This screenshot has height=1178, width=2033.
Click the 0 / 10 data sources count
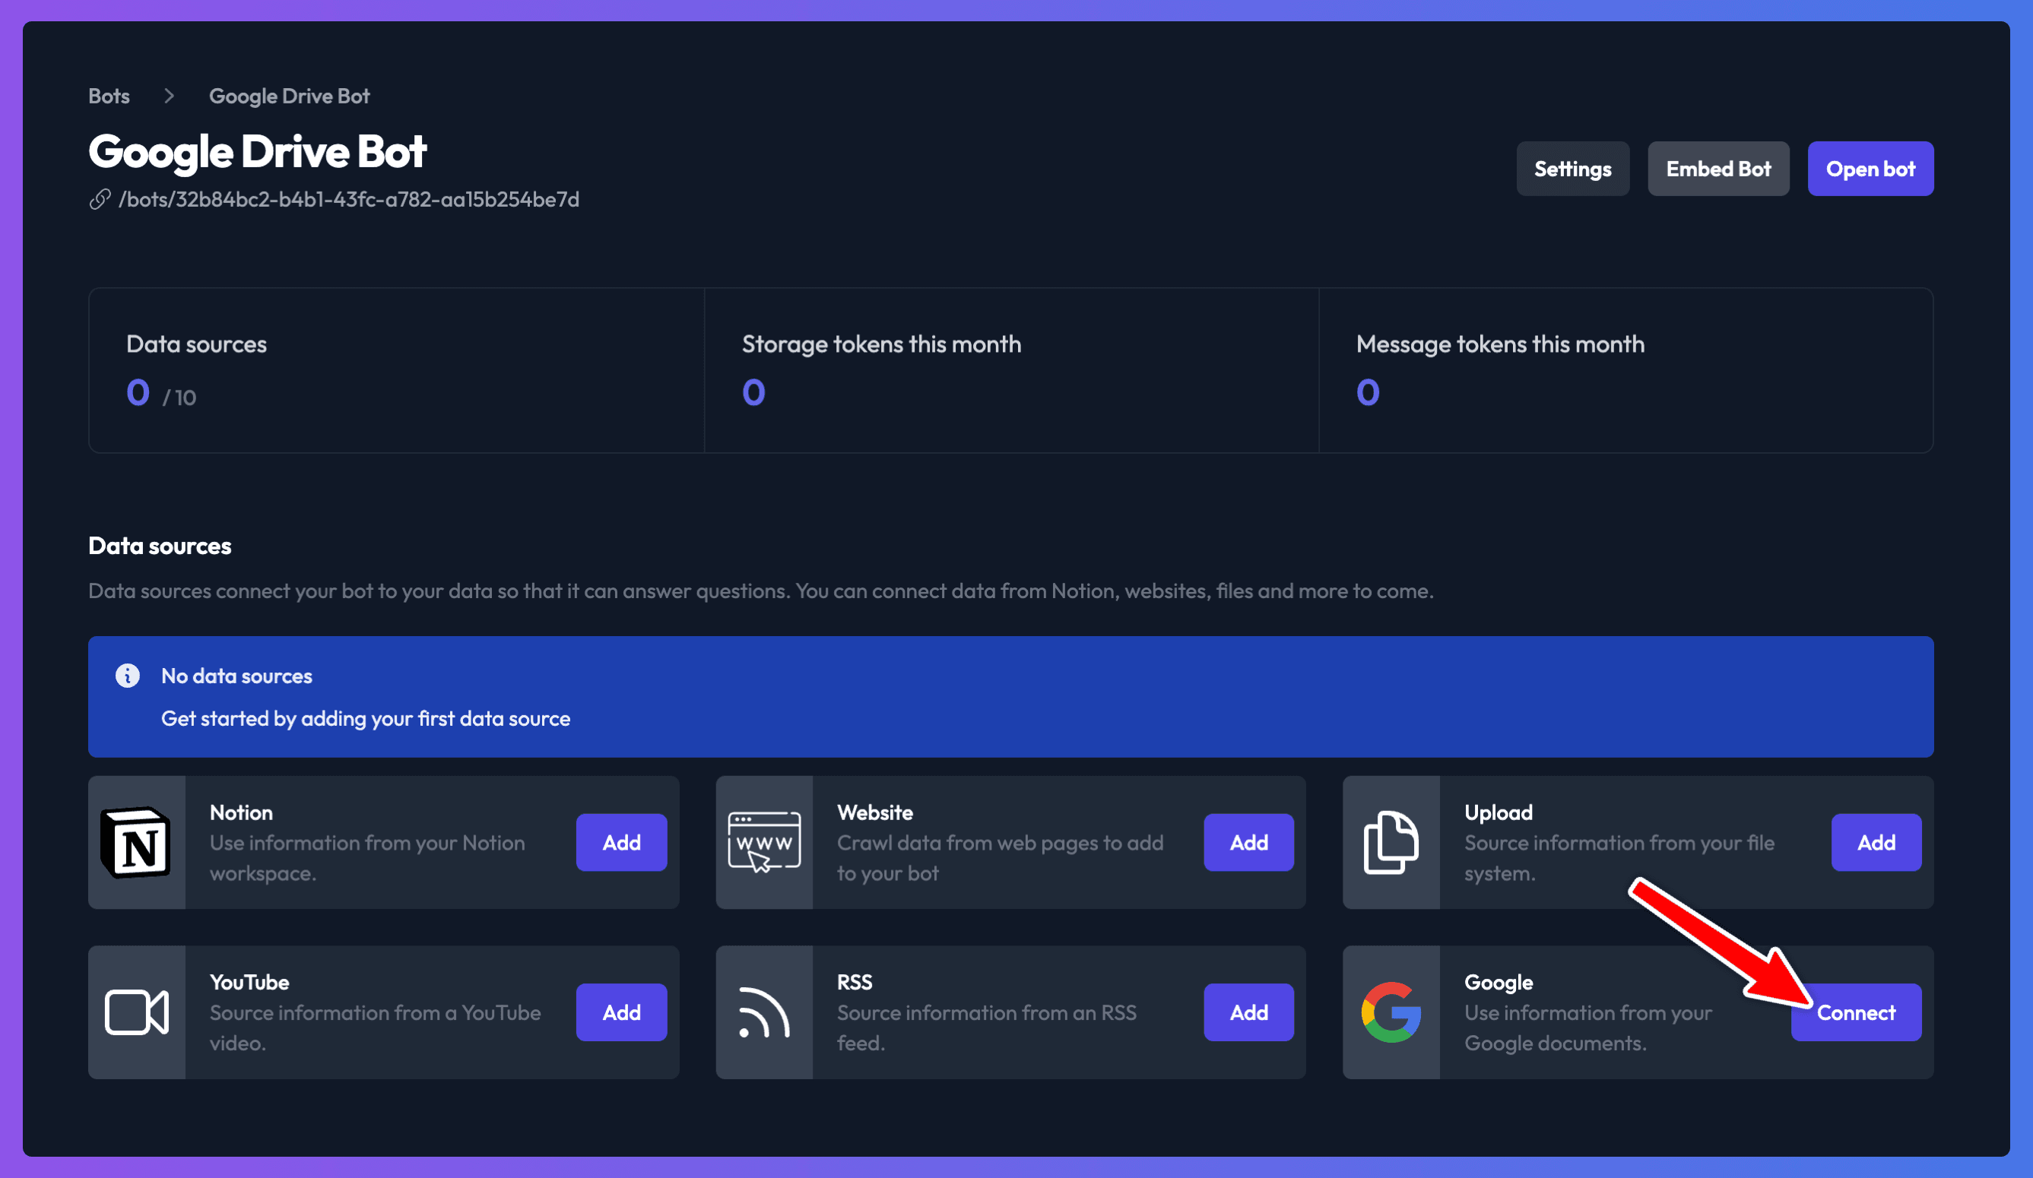click(x=161, y=394)
